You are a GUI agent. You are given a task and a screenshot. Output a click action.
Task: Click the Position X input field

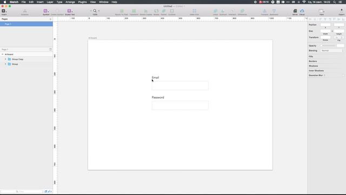[325, 25]
